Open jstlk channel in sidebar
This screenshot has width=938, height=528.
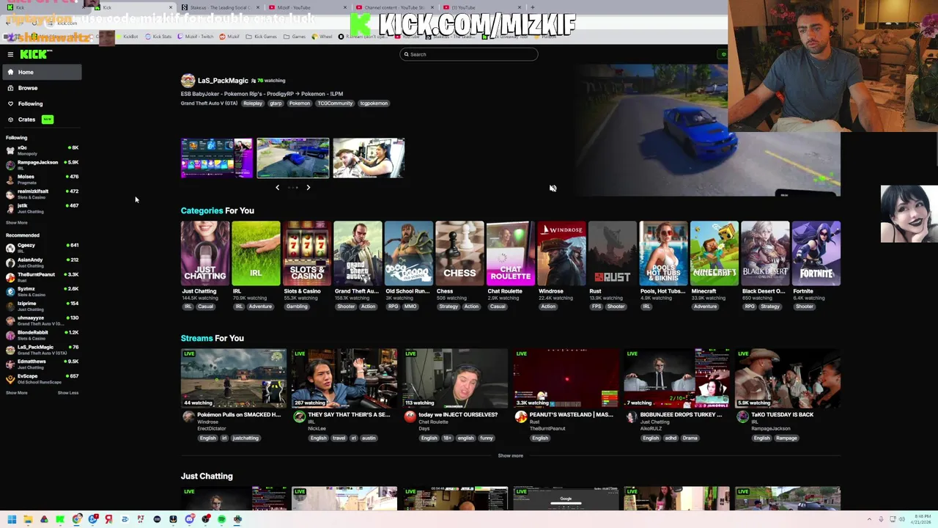(41, 208)
